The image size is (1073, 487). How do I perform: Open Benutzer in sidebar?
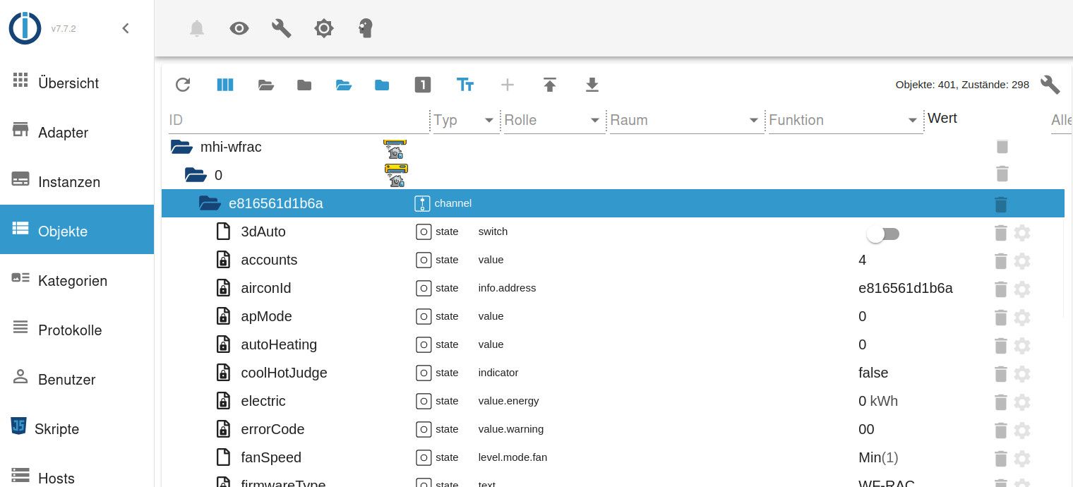(77, 379)
